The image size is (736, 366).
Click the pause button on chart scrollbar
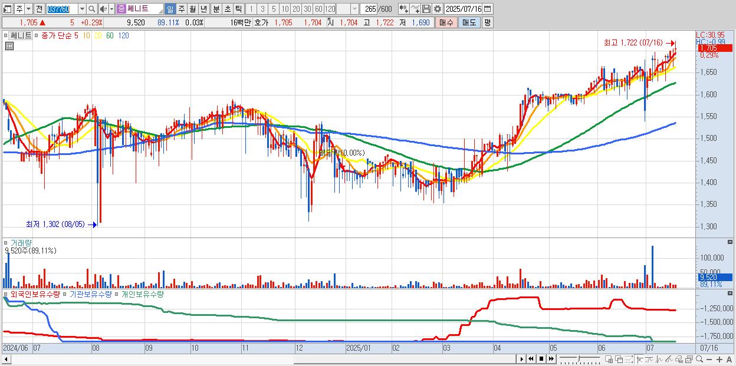[x=541, y=359]
